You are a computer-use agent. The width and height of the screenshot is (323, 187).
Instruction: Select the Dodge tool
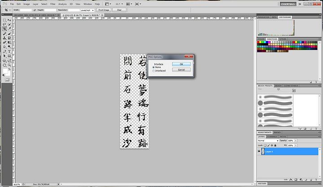9,47
